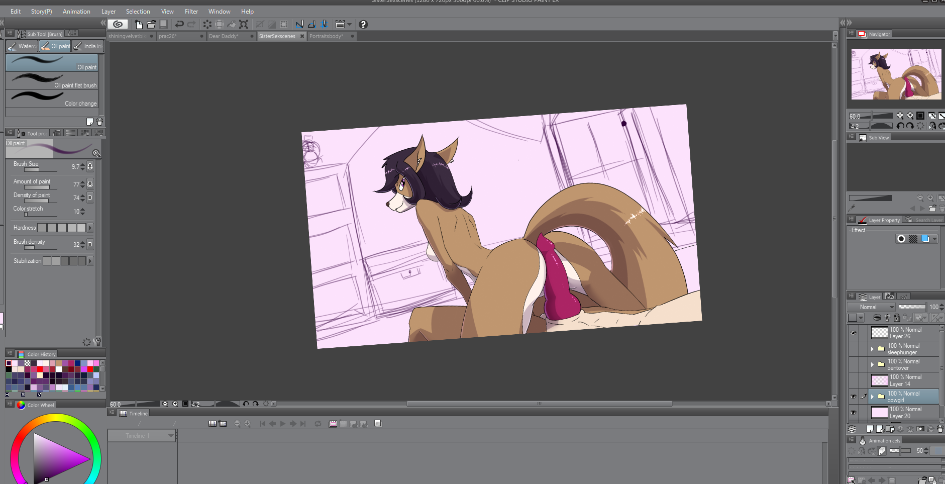Image resolution: width=945 pixels, height=484 pixels.
Task: Click the Snap to Grid icon
Action: click(x=325, y=24)
